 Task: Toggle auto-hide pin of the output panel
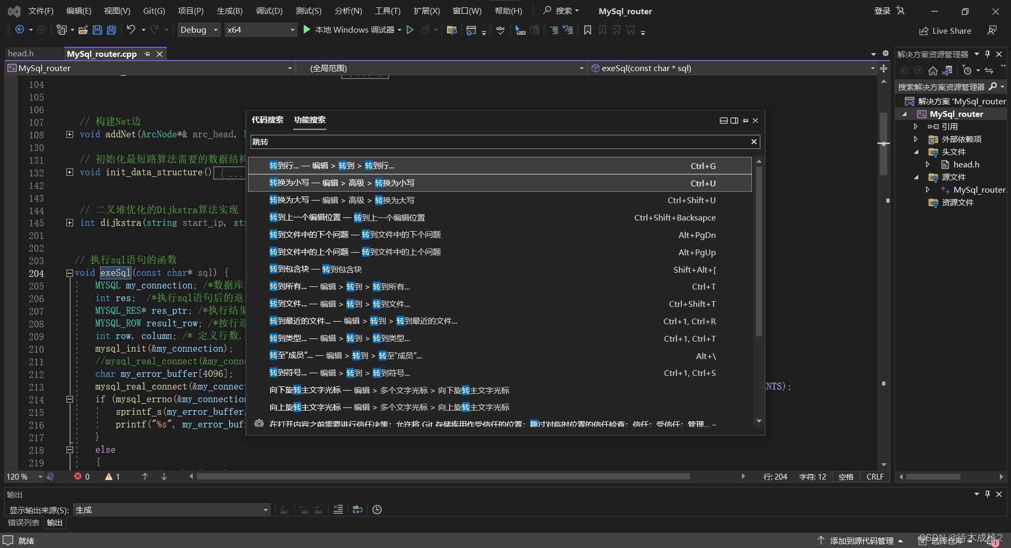987,494
